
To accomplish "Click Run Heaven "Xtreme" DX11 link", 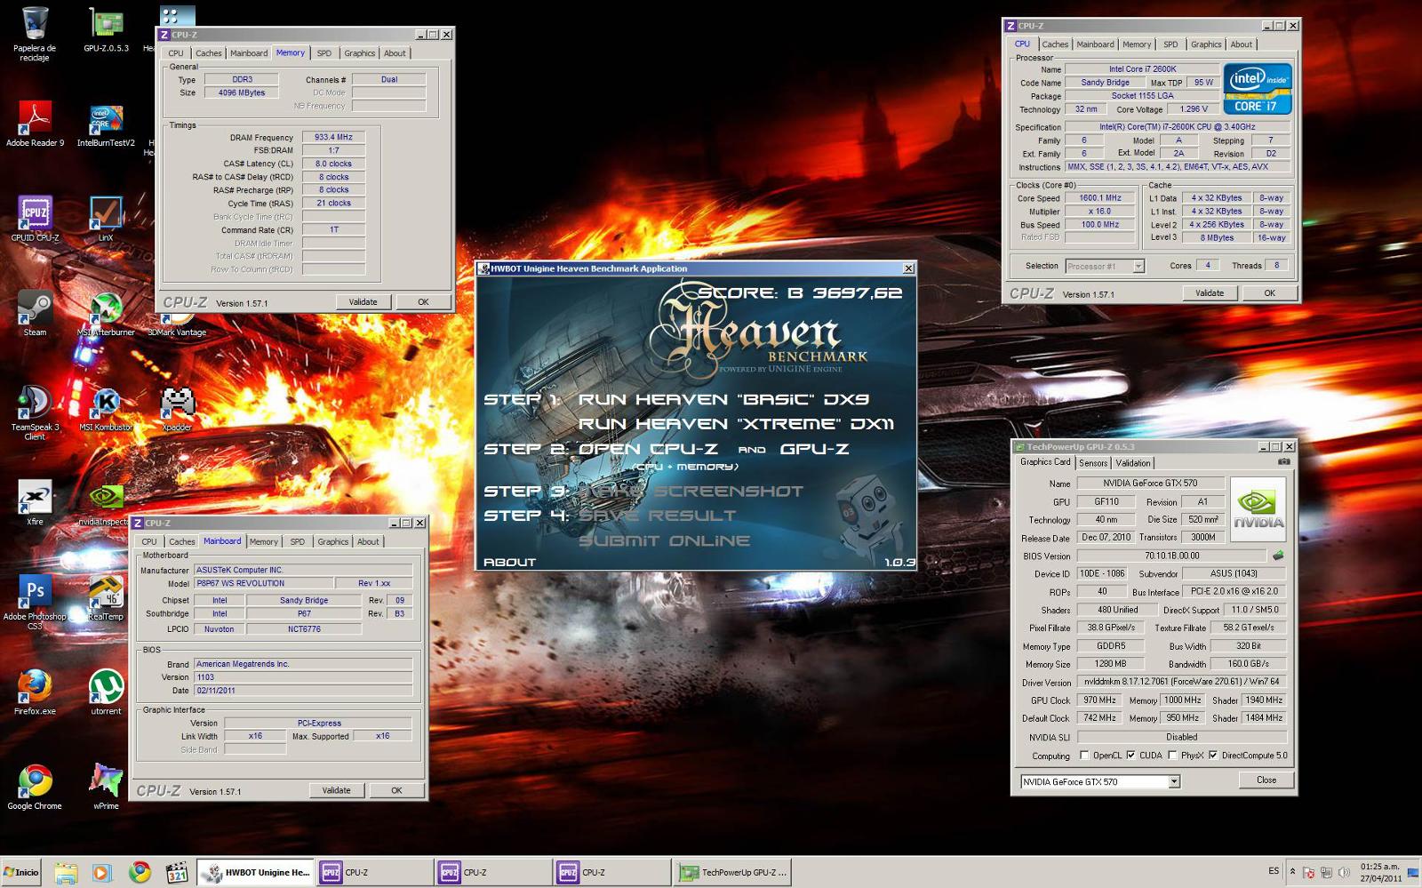I will 736,424.
